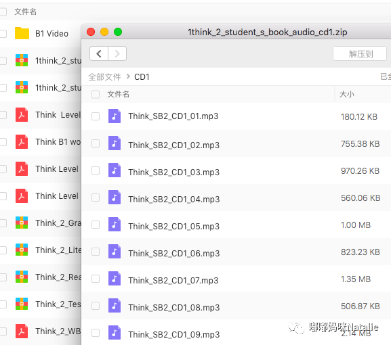This screenshot has height=345, width=391.
Task: Select file name Think_SB2_CD1_05.mp3
Action: click(173, 226)
